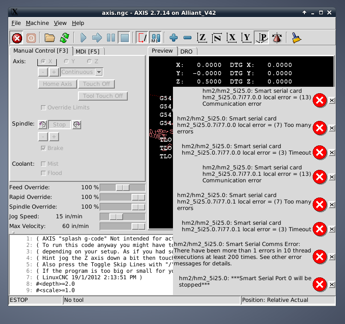Image resolution: width=345 pixels, height=324 pixels.
Task: Start spindle clockwise with the right icon
Action: [x=77, y=124]
